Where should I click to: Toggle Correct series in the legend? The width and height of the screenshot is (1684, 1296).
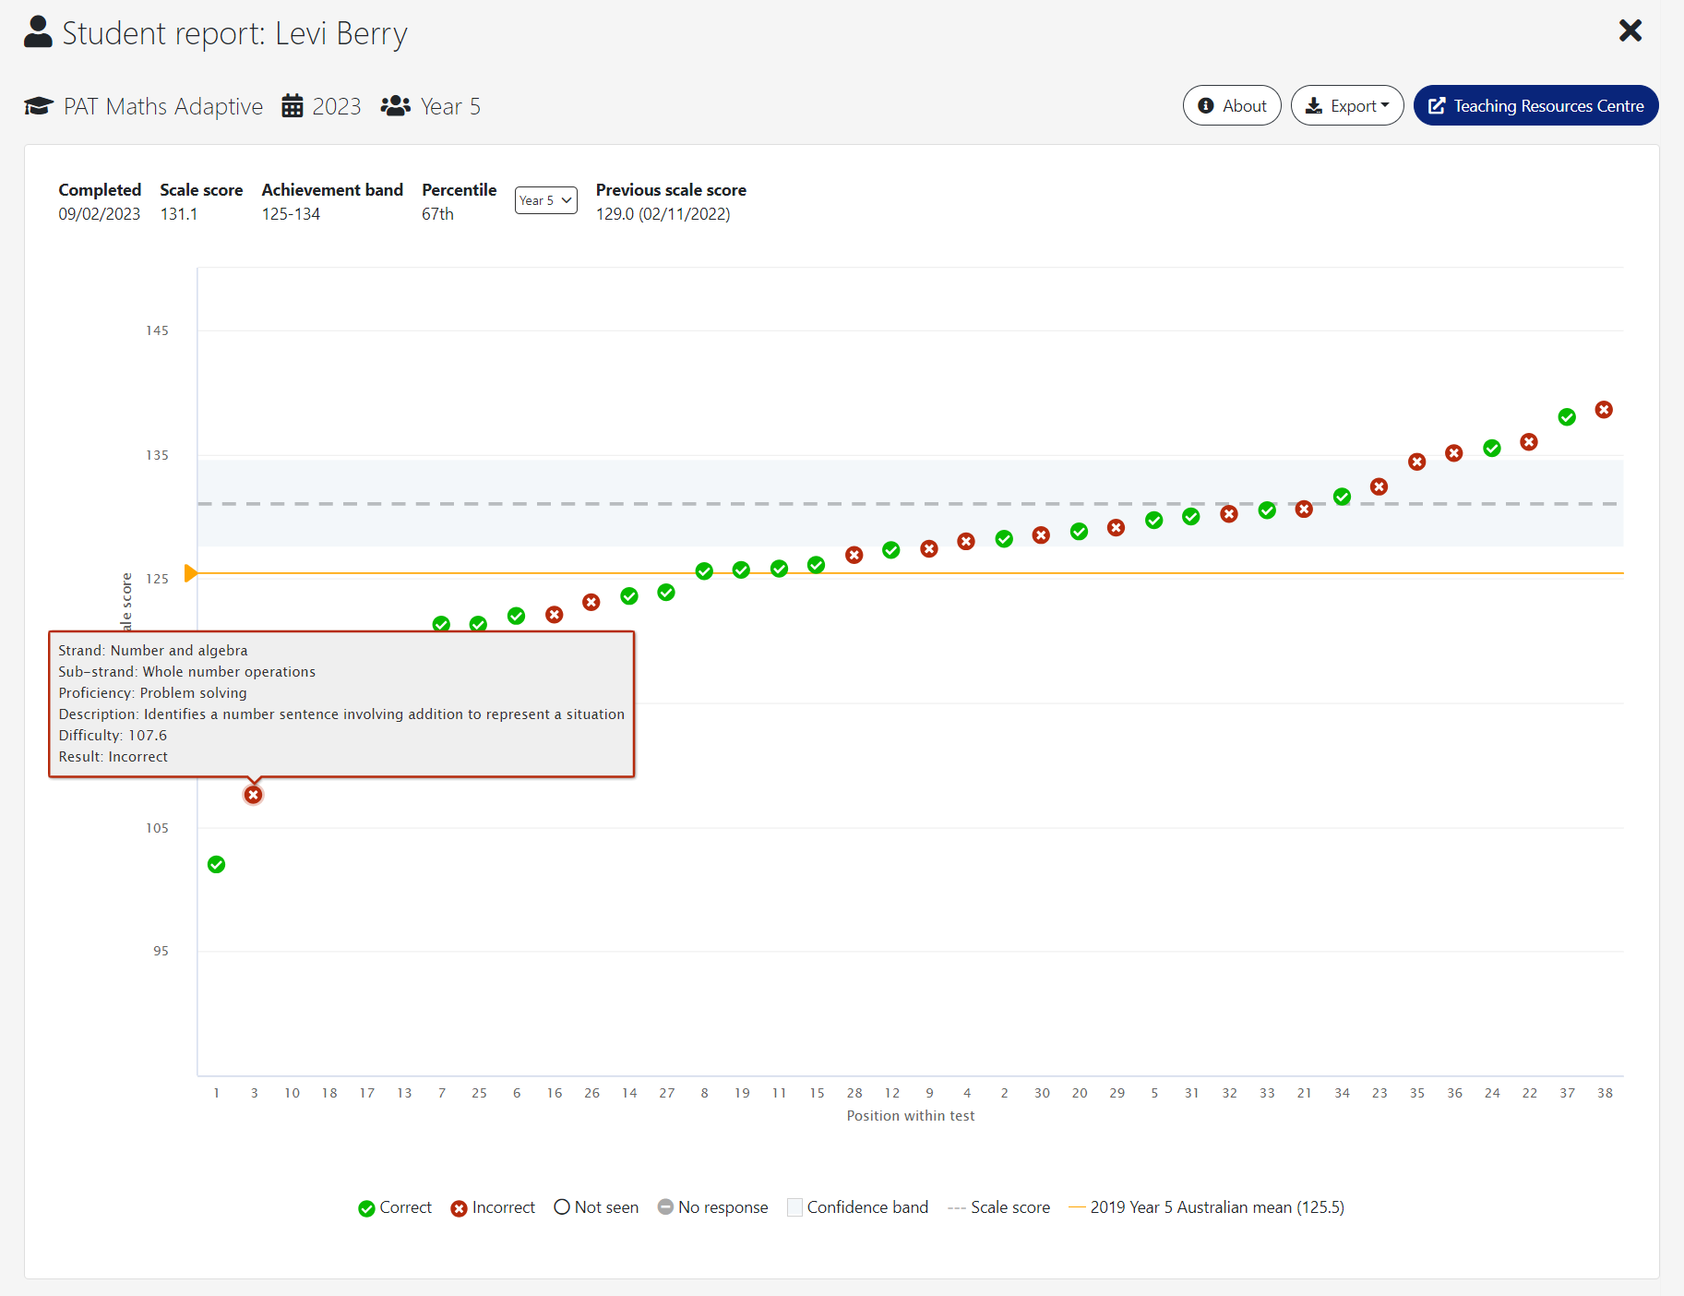click(395, 1207)
